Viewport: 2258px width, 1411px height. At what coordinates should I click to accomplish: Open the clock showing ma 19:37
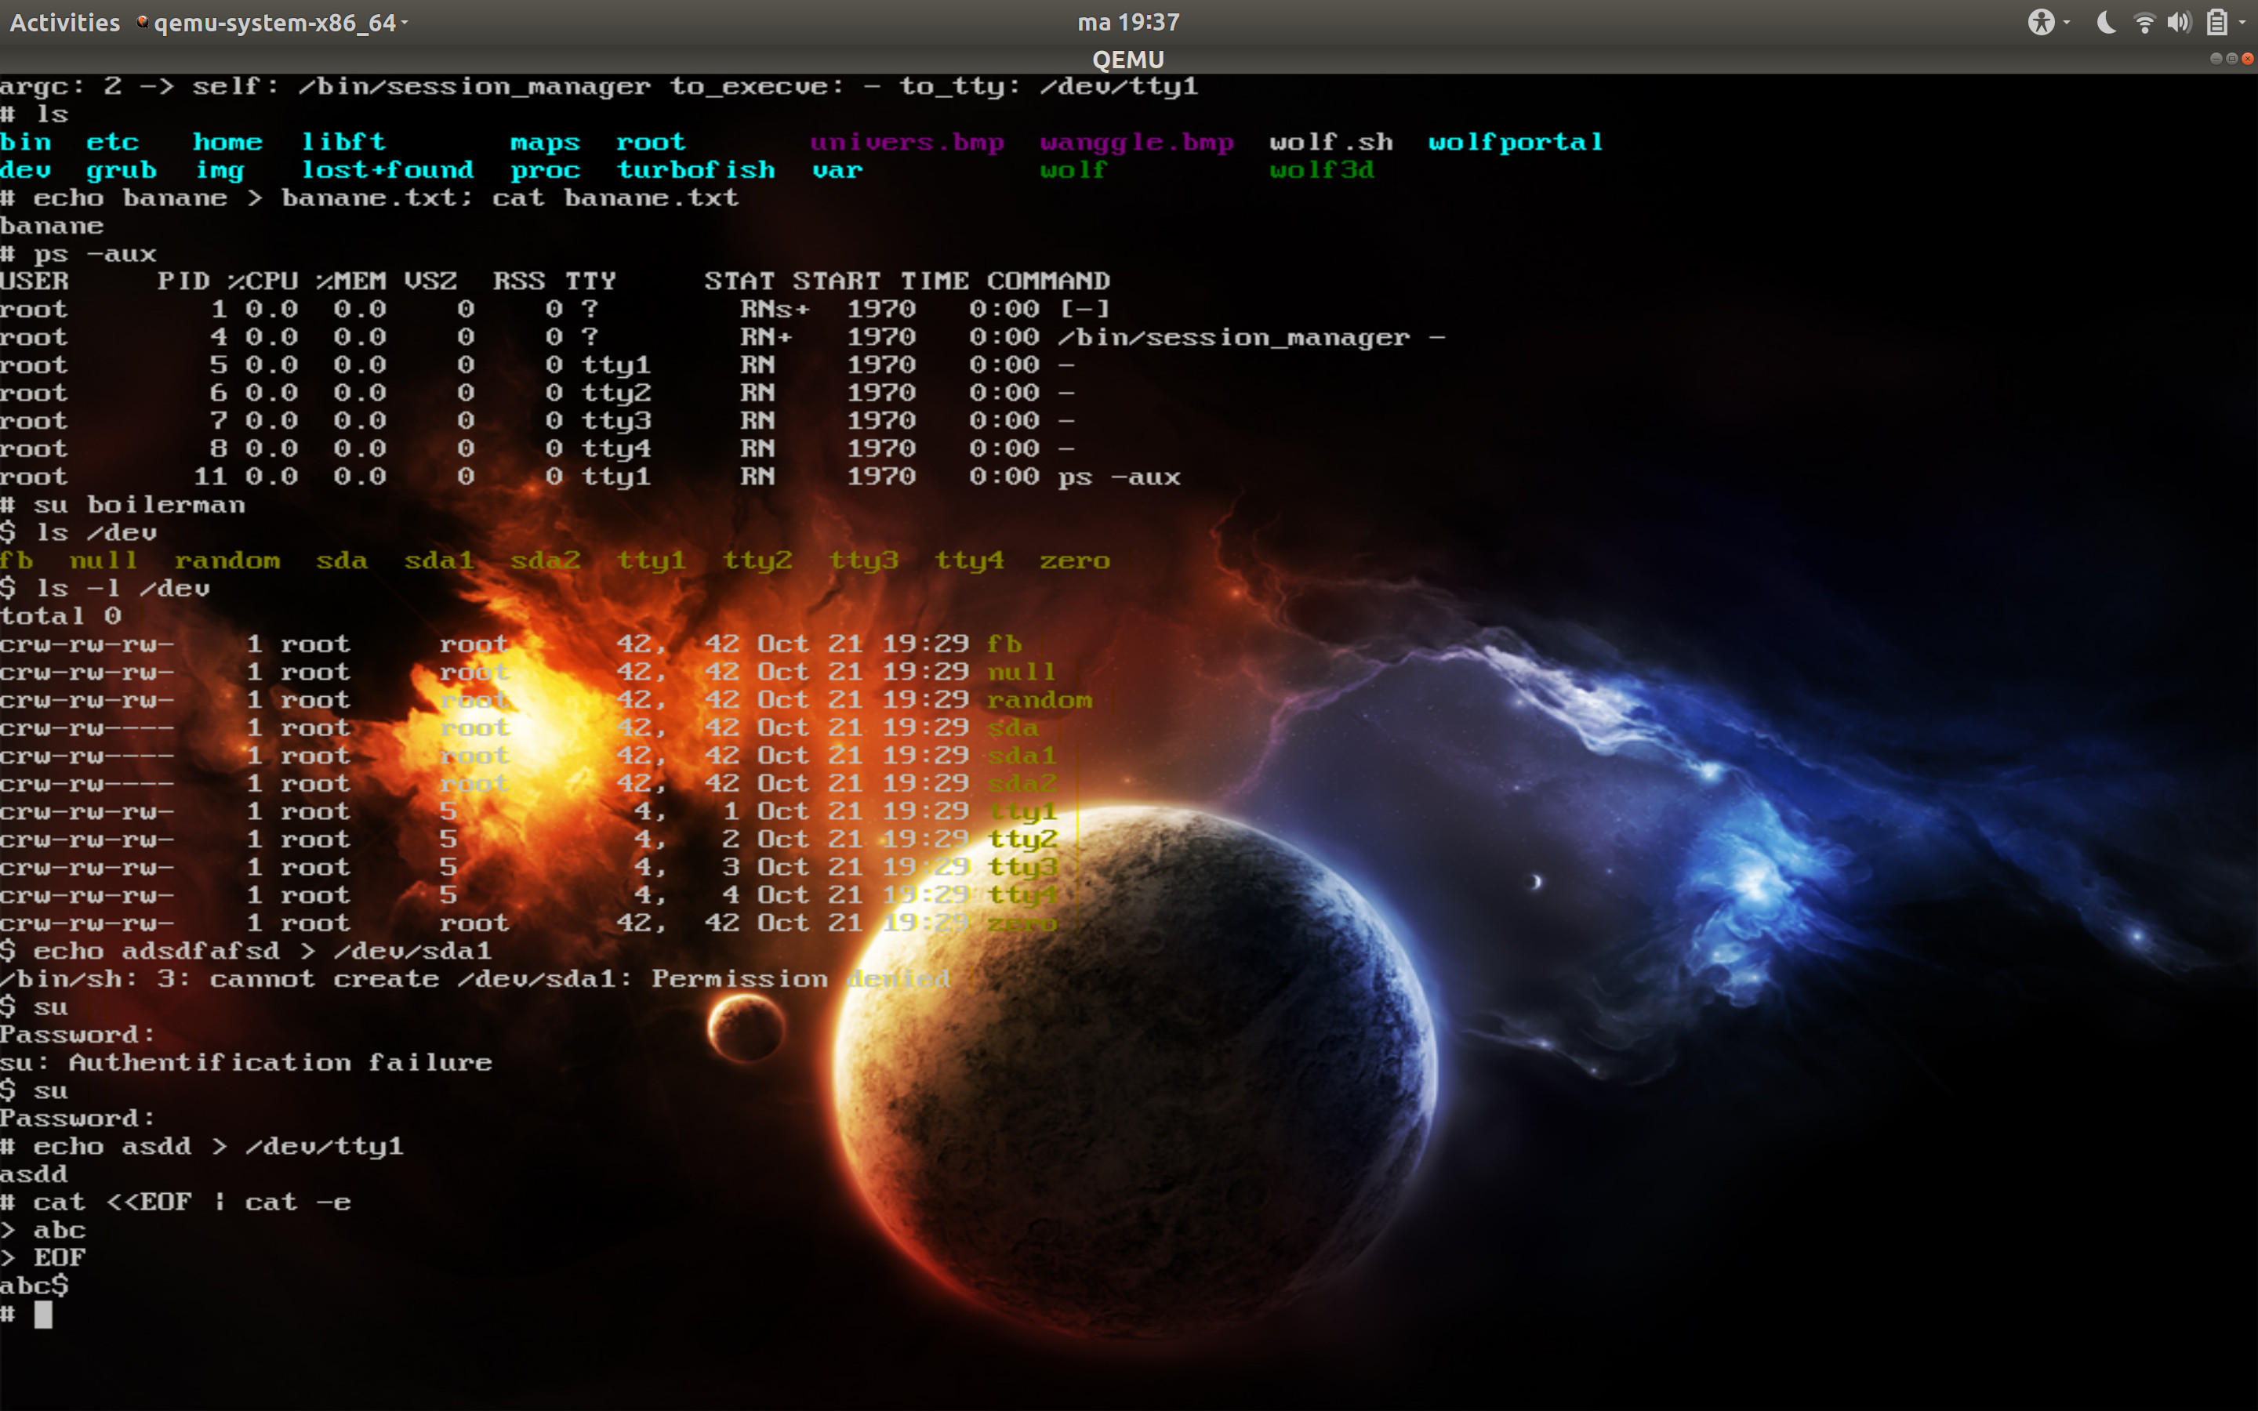pyautogui.click(x=1128, y=23)
